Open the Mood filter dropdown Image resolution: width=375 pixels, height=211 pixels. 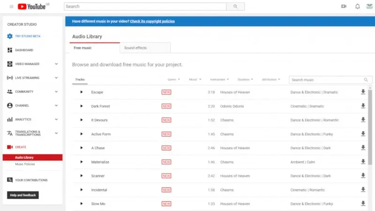[x=195, y=79]
